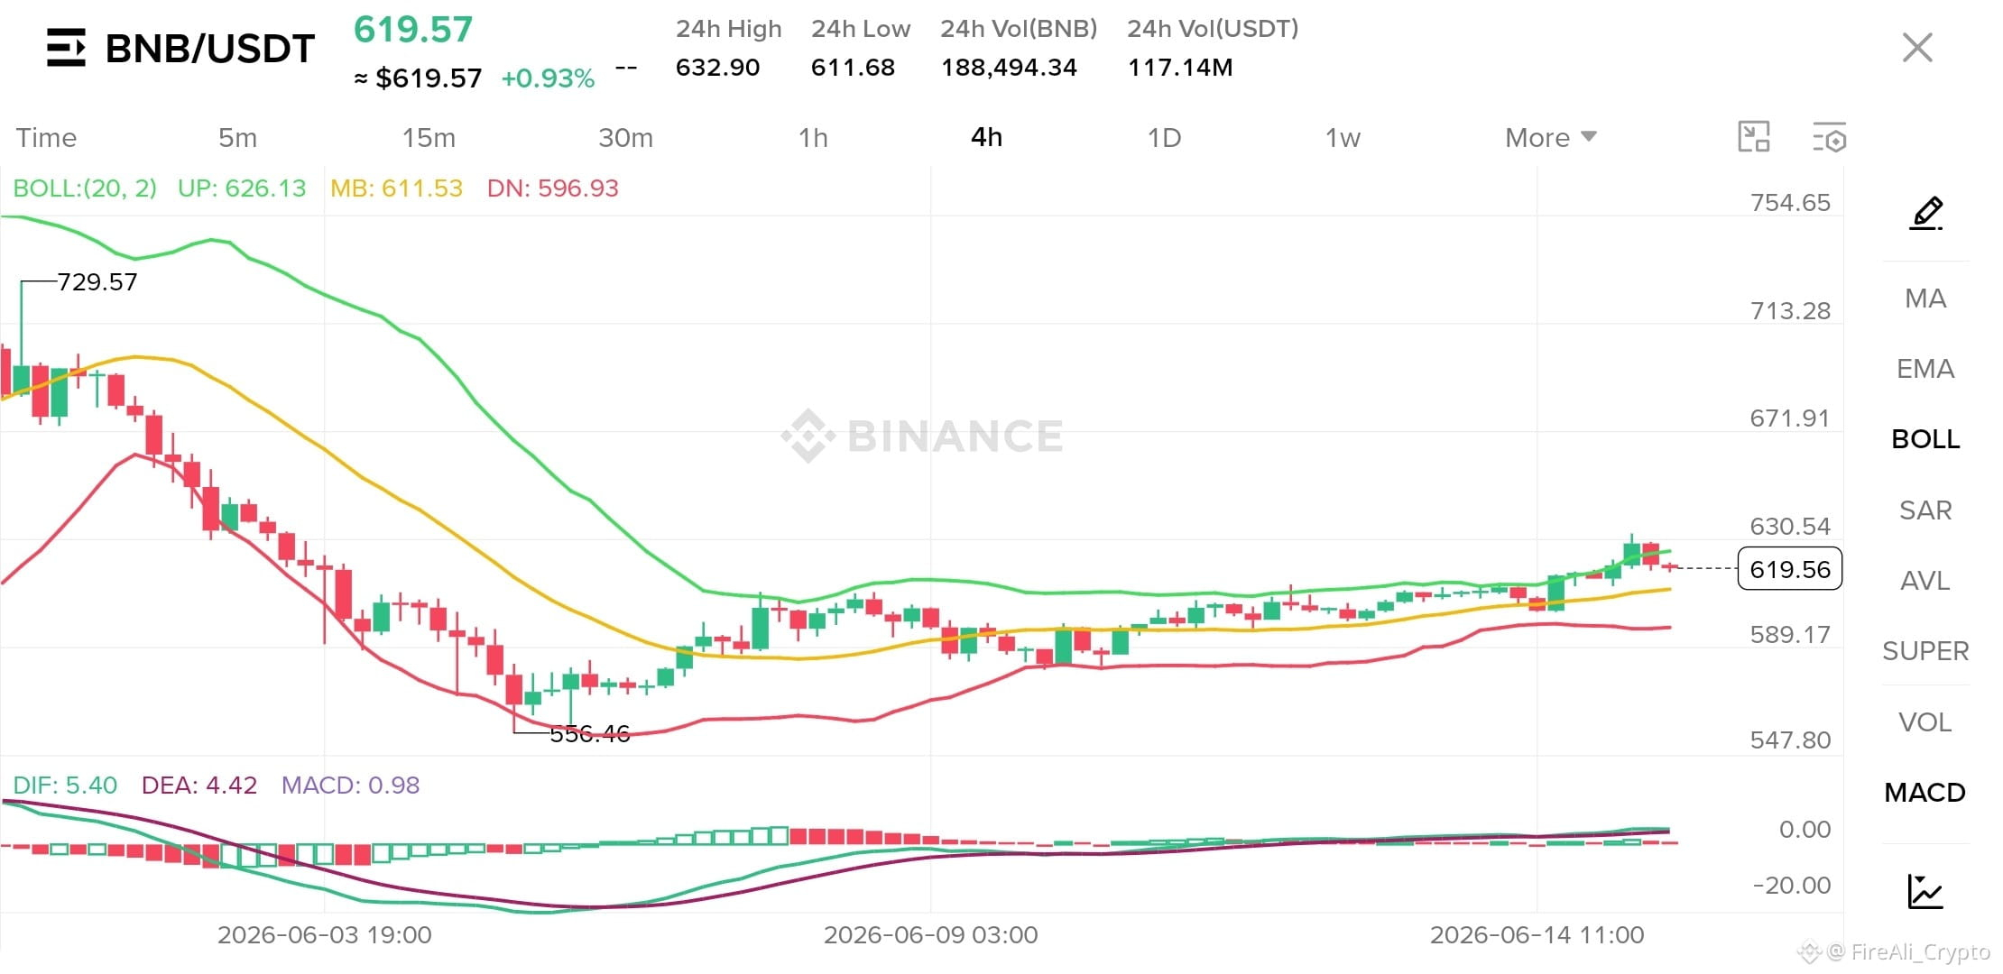This screenshot has width=2003, height=974.
Task: Click the 24h Vol(USDT) value 117.14M
Action: click(x=1180, y=68)
